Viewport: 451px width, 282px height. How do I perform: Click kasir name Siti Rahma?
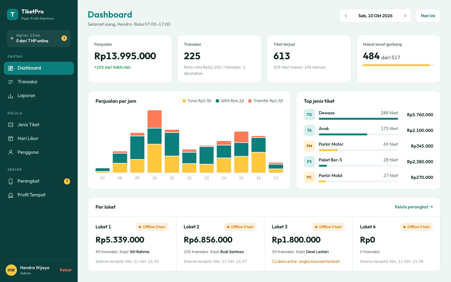tap(139, 252)
